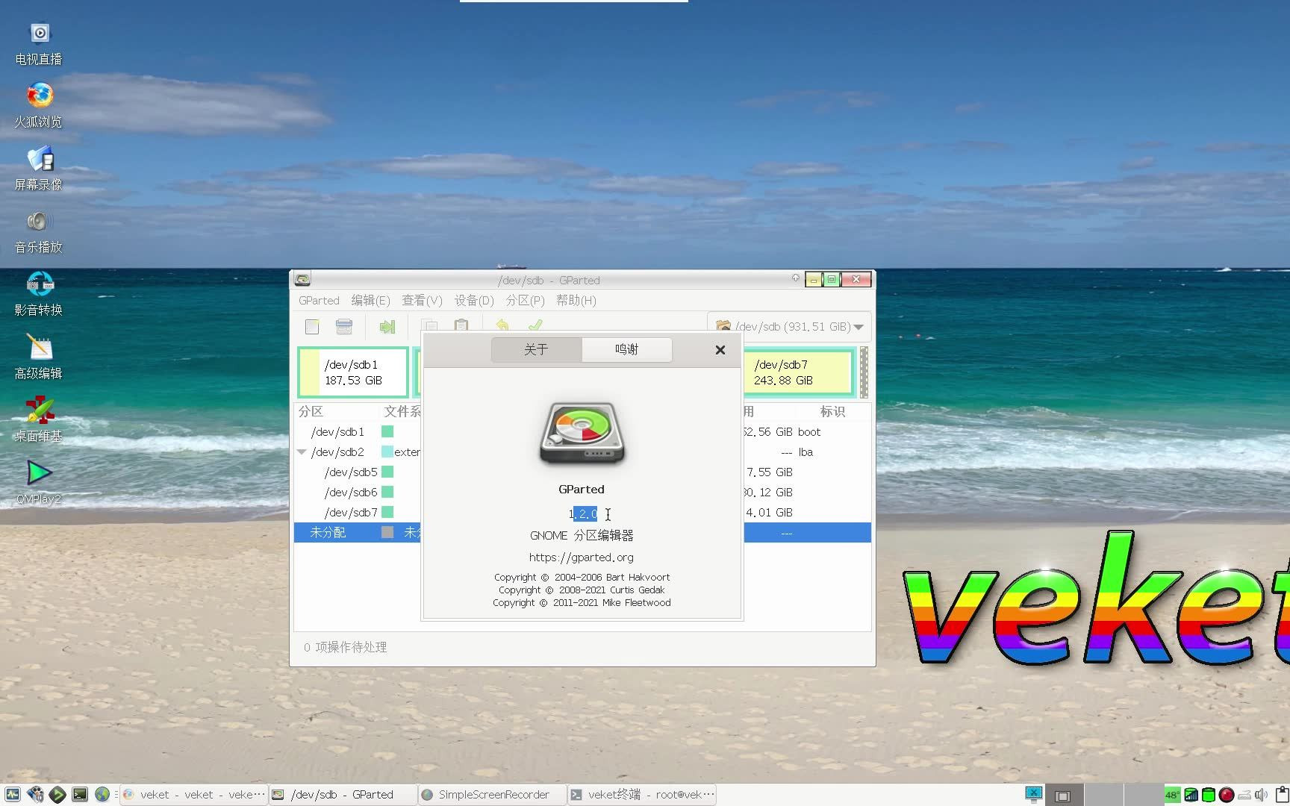Open the 设备(D) menu
This screenshot has width=1290, height=806.
click(474, 301)
